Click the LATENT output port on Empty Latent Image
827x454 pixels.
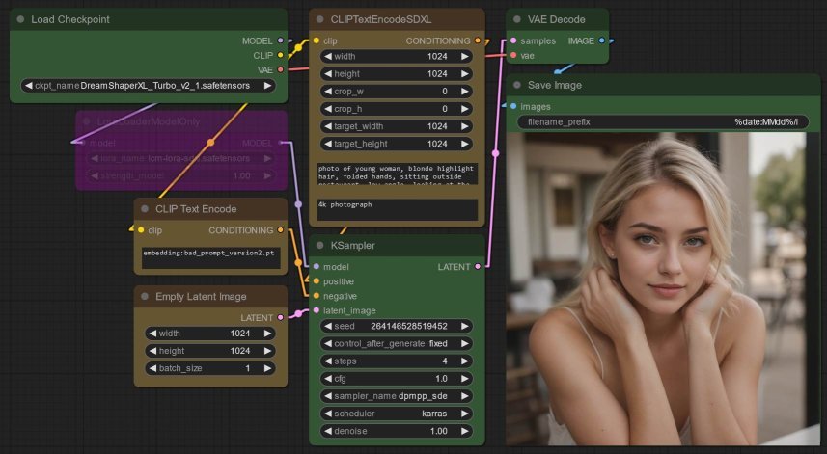[x=281, y=317]
